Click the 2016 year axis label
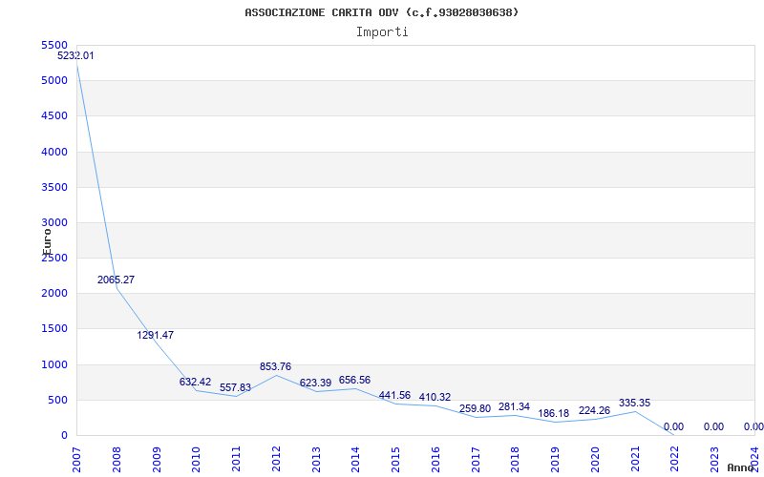 (x=435, y=460)
